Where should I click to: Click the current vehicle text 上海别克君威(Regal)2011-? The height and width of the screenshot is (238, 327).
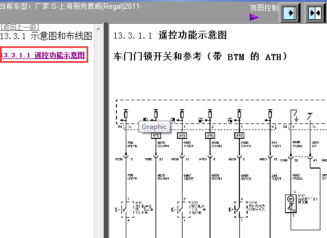pos(100,7)
